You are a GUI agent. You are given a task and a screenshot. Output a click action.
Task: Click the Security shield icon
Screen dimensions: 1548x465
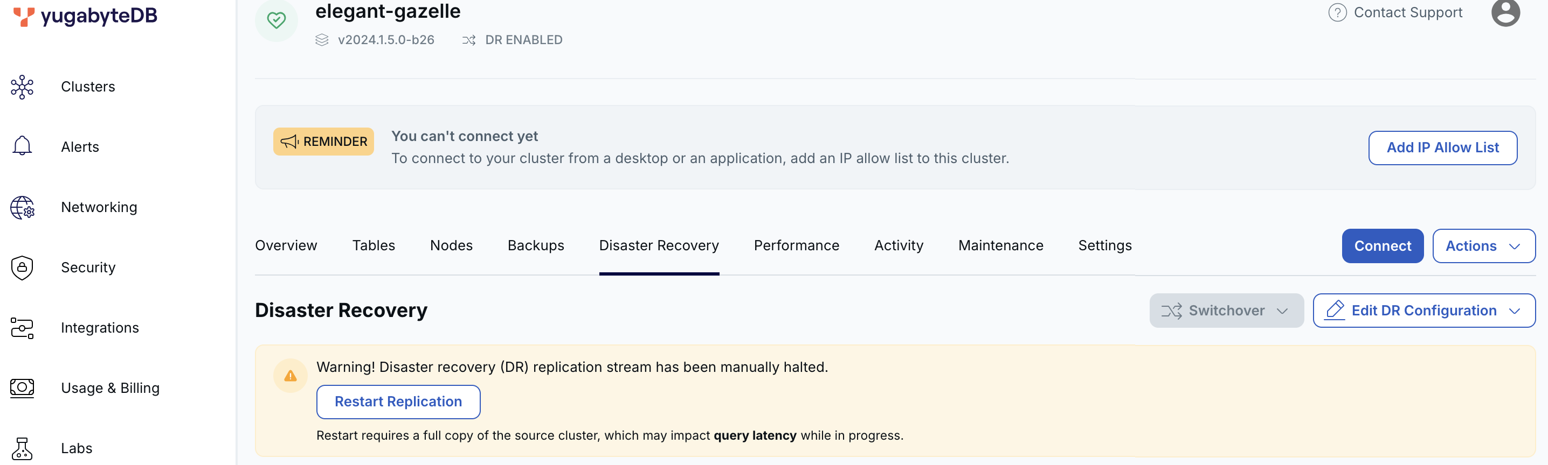[x=22, y=267]
